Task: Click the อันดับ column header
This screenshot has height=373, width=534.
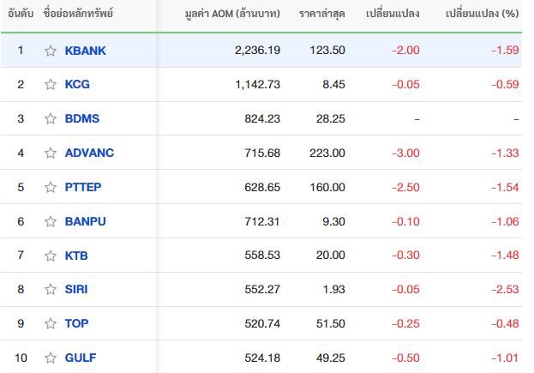Action: click(21, 14)
